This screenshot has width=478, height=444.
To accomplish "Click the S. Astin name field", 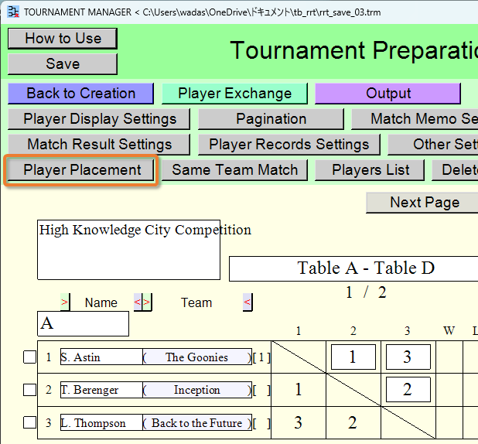I will (101, 357).
